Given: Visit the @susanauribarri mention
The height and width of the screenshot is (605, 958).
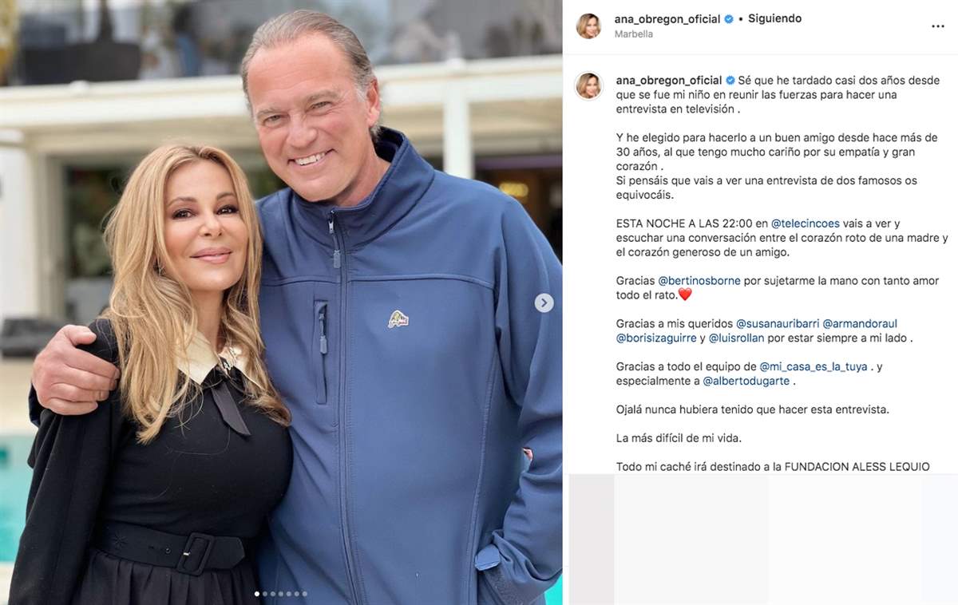Looking at the screenshot, I should point(777,324).
